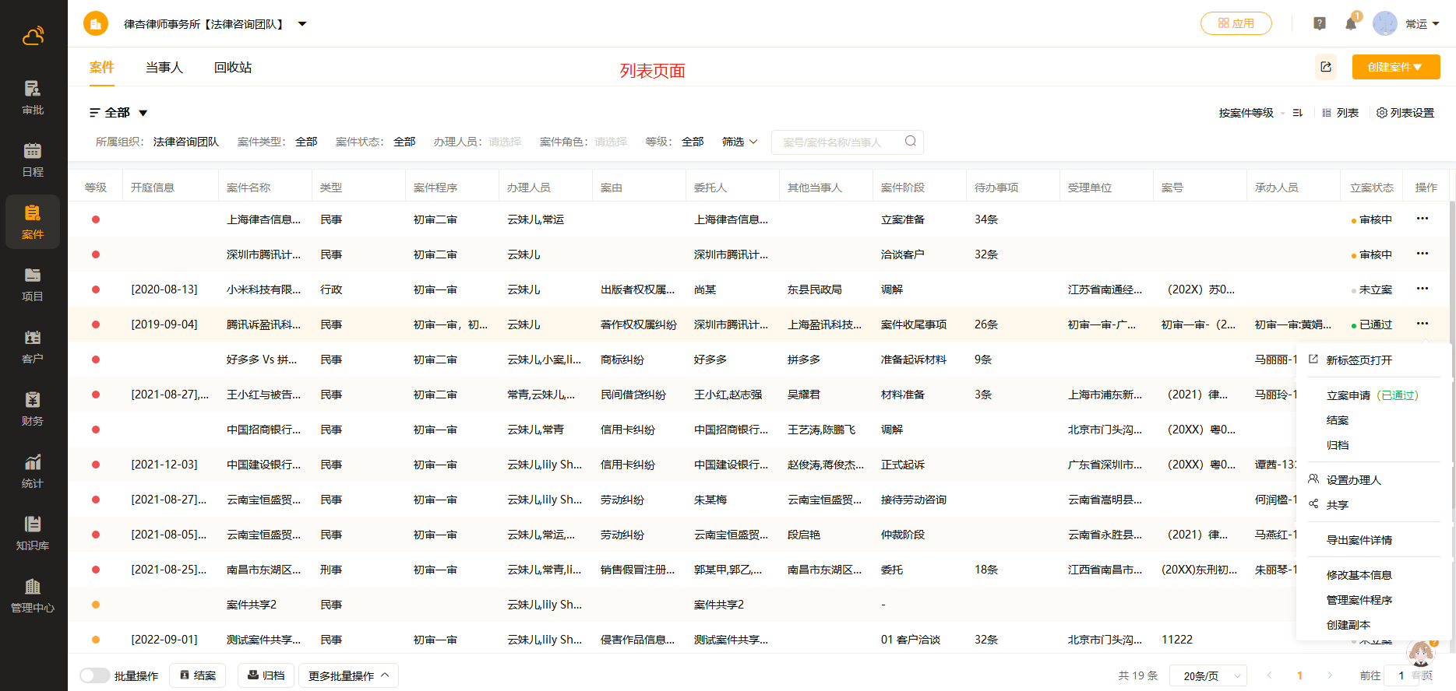Viewport: 1456px width, 691px height.
Task: Click the bottom 结案 batch button
Action: pos(198,675)
